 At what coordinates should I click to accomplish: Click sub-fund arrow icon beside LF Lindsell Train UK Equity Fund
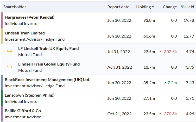pyautogui.click(x=10, y=52)
